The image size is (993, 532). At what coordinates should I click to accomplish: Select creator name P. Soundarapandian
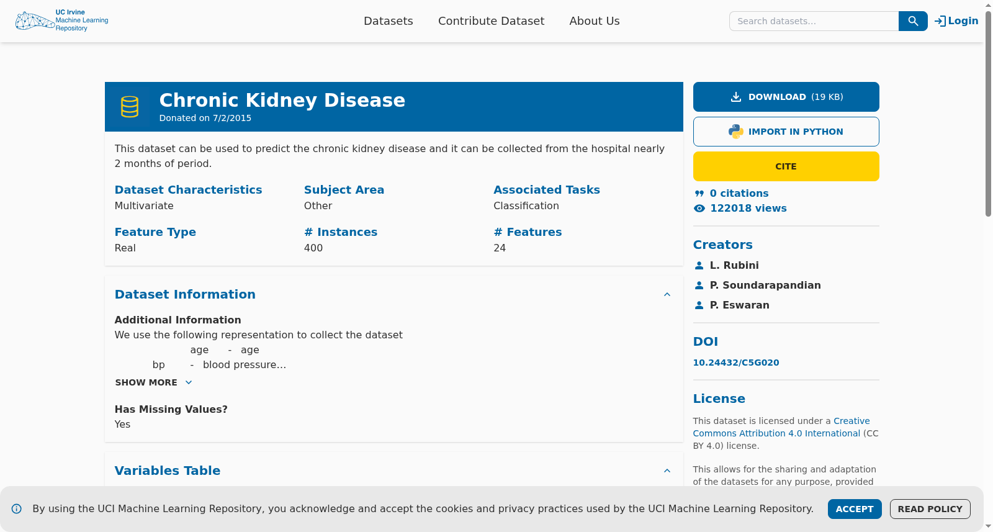[x=765, y=286]
